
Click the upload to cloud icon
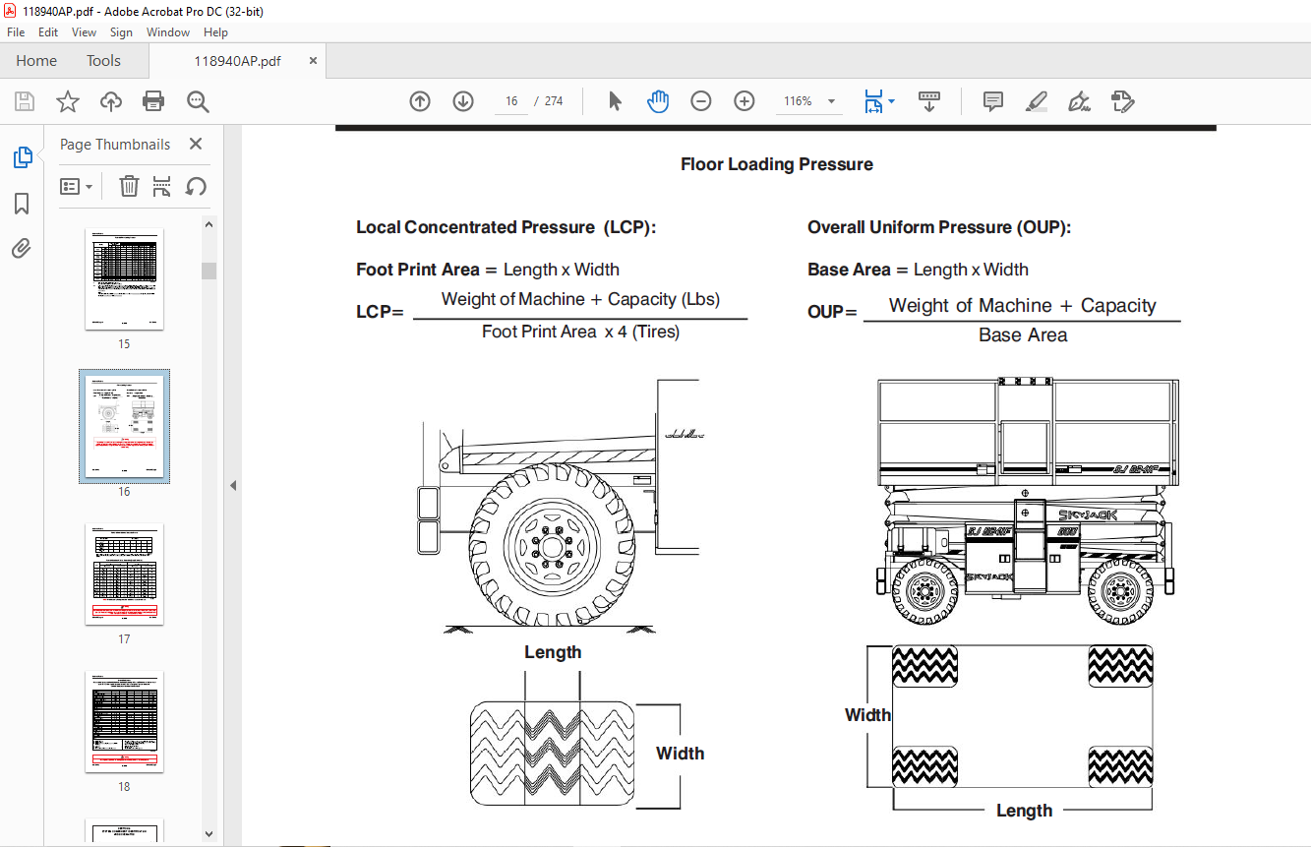[x=111, y=101]
